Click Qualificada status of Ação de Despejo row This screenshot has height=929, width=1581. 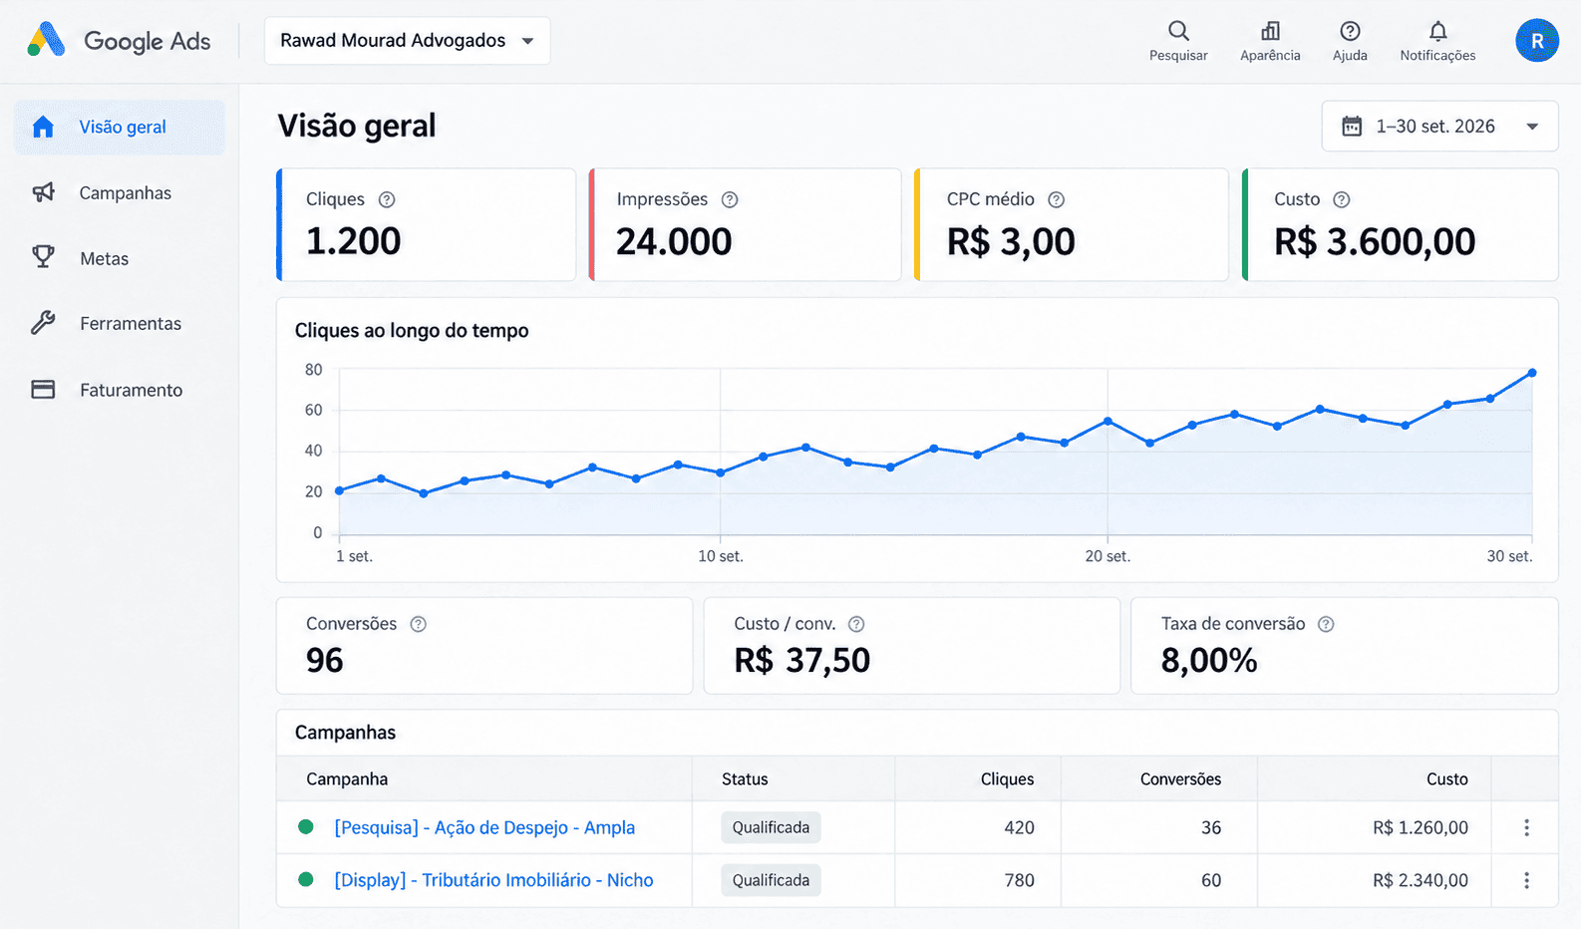[x=771, y=827]
